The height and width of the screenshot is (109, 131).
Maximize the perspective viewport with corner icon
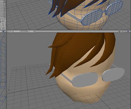128,31
